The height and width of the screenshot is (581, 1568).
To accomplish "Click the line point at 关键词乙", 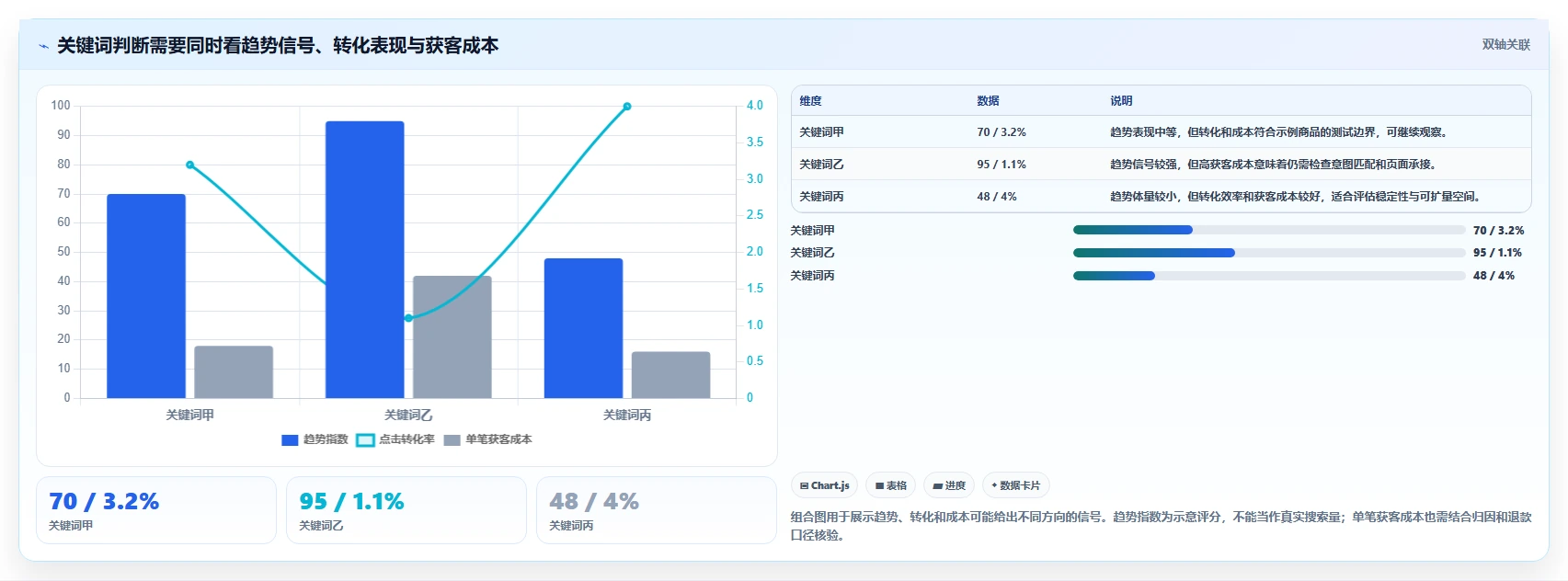I will [x=408, y=318].
